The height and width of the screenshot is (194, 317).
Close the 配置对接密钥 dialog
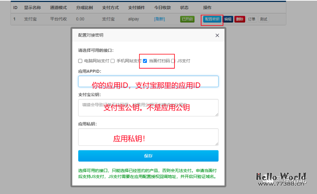point(217,35)
